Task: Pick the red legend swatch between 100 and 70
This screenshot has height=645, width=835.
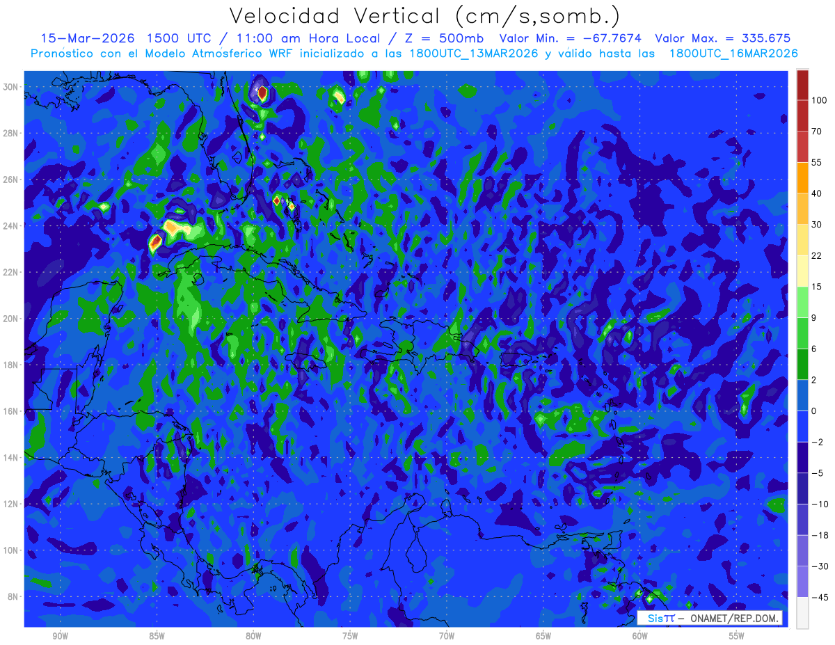Action: click(x=802, y=116)
